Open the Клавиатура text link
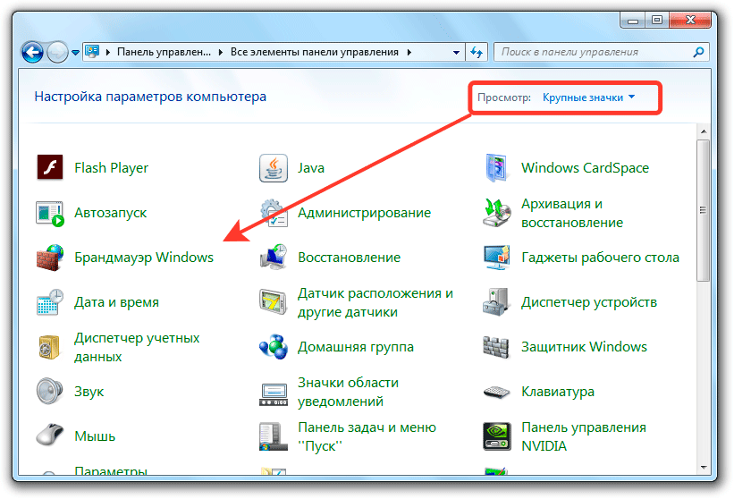 [558, 392]
